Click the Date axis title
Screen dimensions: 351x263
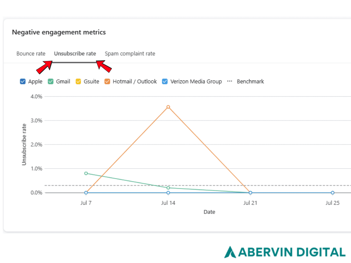pyautogui.click(x=209, y=212)
